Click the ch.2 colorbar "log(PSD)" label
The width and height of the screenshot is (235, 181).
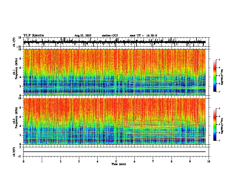pyautogui.click(x=222, y=126)
